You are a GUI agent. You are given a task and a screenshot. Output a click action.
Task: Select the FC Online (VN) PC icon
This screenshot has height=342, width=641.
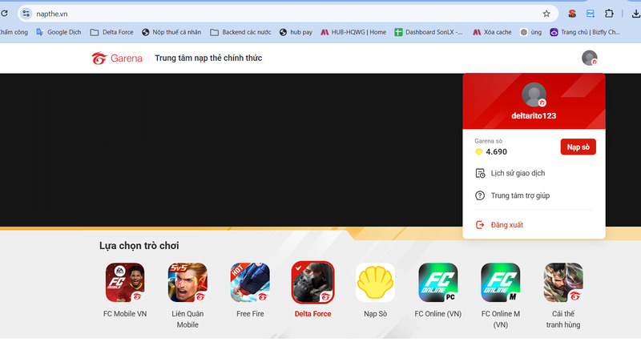438,283
